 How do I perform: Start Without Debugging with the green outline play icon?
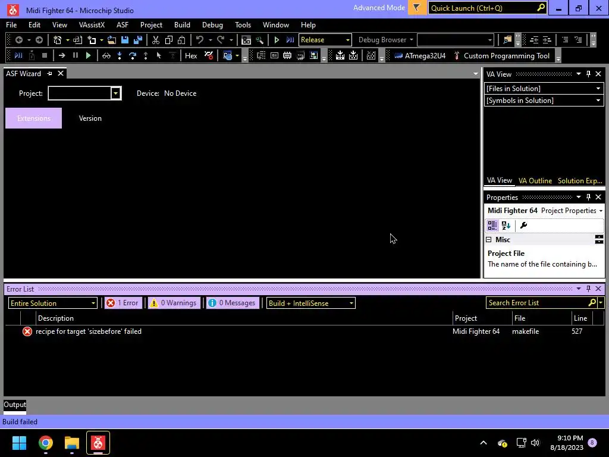coord(277,40)
